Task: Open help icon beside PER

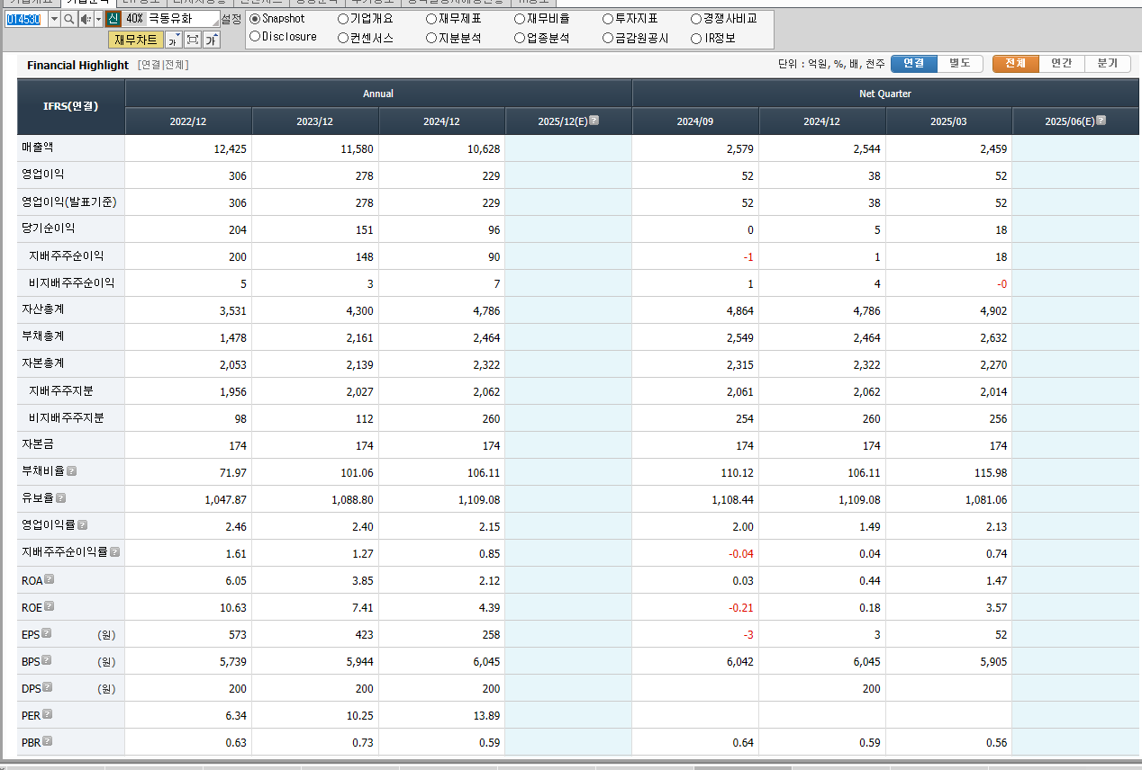Action: click(x=48, y=714)
